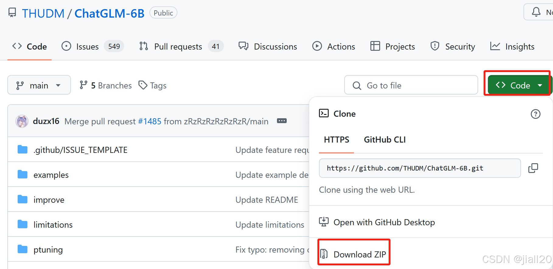Open the improve folder
This screenshot has height=269, width=553.
pos(49,200)
